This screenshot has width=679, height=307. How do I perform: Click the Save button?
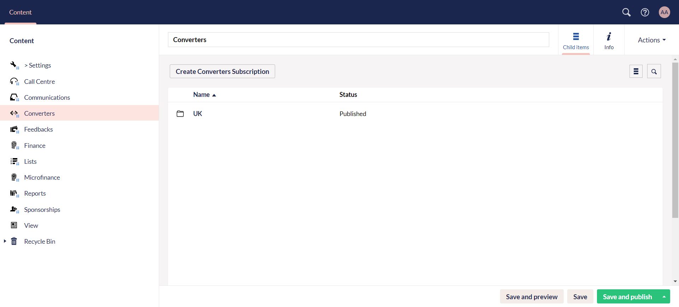580,297
